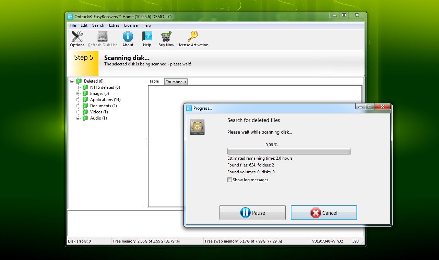Minimize the EasyRecovery main window
The height and width of the screenshot is (260, 439).
click(335, 15)
